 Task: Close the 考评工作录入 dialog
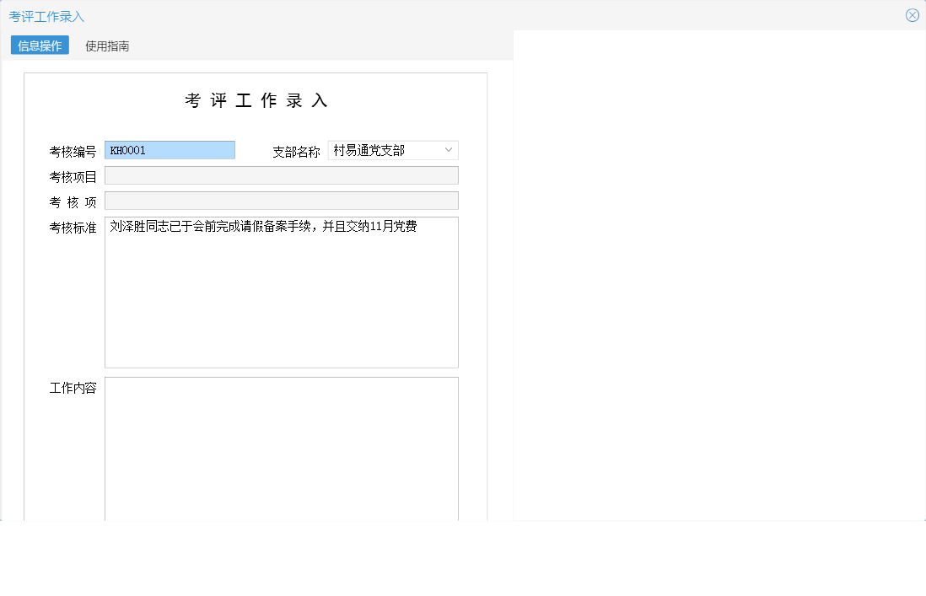point(912,14)
